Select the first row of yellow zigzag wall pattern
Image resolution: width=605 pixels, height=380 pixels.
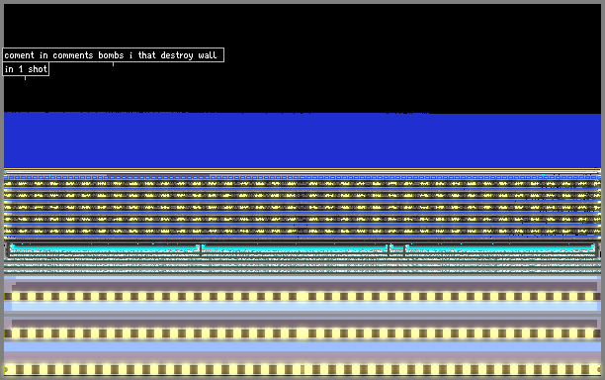pyautogui.click(x=302, y=183)
